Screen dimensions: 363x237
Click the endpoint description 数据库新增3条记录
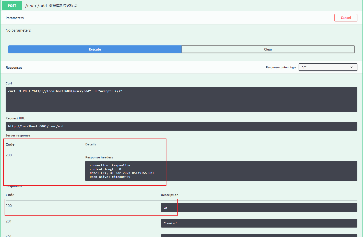[64, 6]
